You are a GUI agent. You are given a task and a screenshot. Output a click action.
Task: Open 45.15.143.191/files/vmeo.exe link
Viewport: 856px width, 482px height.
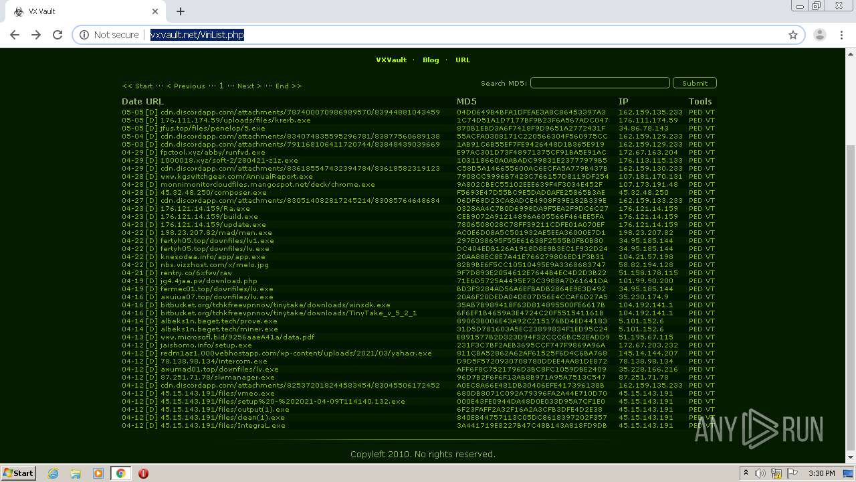click(217, 394)
